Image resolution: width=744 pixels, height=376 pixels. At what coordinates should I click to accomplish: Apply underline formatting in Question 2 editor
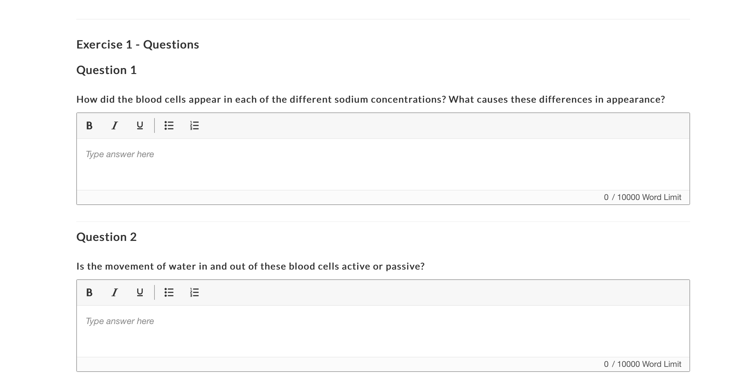139,293
